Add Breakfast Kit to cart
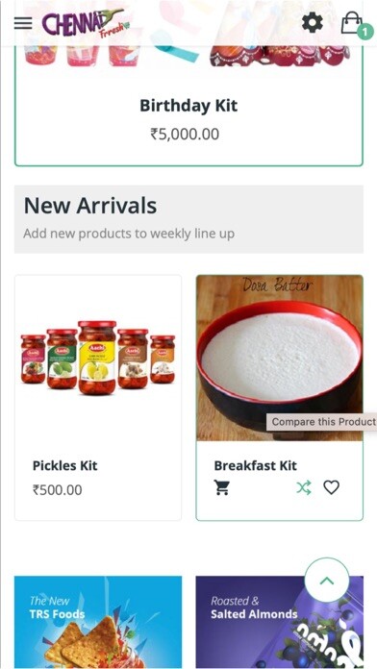 [x=222, y=487]
